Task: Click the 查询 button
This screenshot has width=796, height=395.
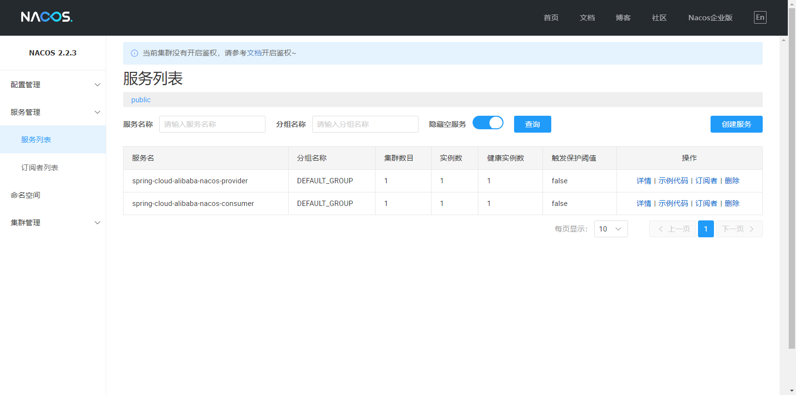Action: [532, 124]
